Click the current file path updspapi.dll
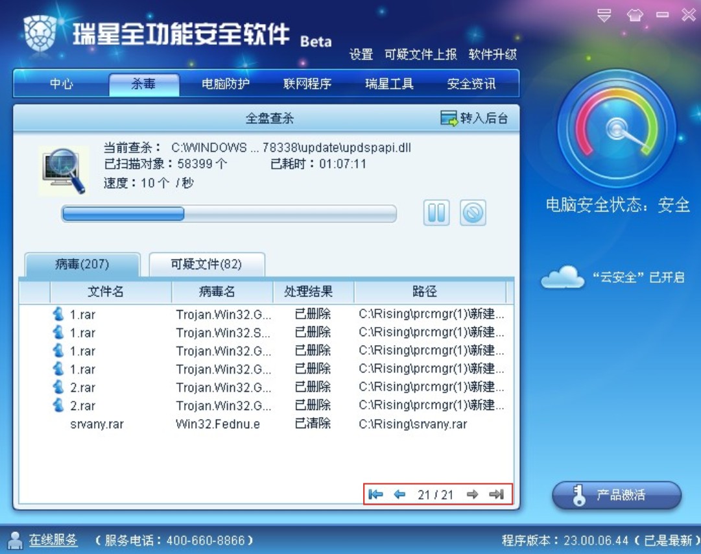701x554 pixels. click(291, 147)
